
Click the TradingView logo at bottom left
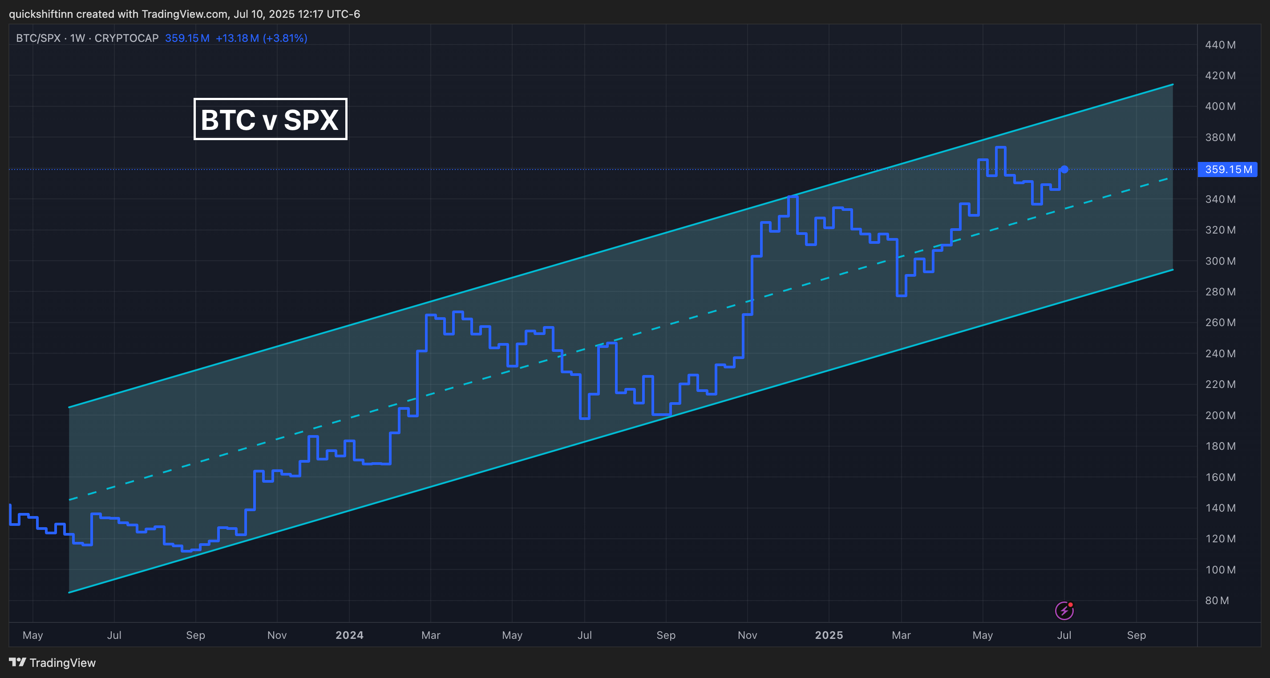(52, 662)
